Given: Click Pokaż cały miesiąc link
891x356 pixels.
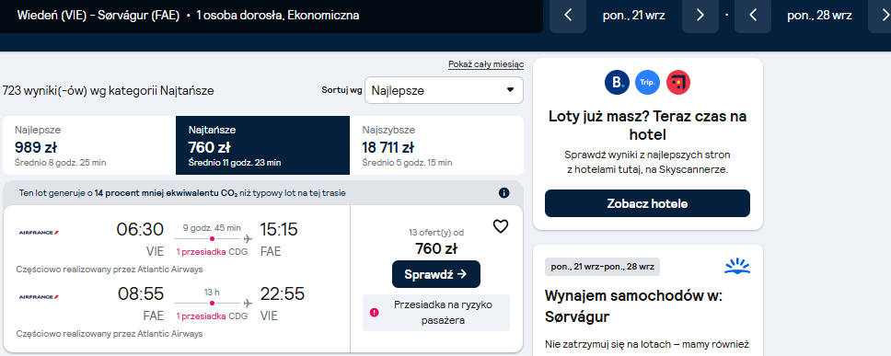Looking at the screenshot, I should pyautogui.click(x=486, y=64).
